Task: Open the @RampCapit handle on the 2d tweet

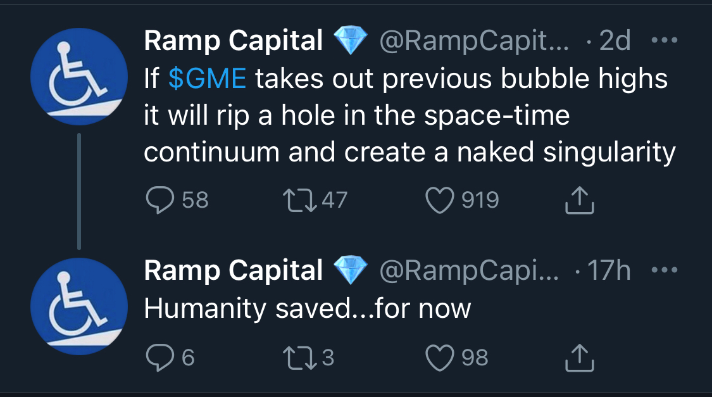Action: 473,41
